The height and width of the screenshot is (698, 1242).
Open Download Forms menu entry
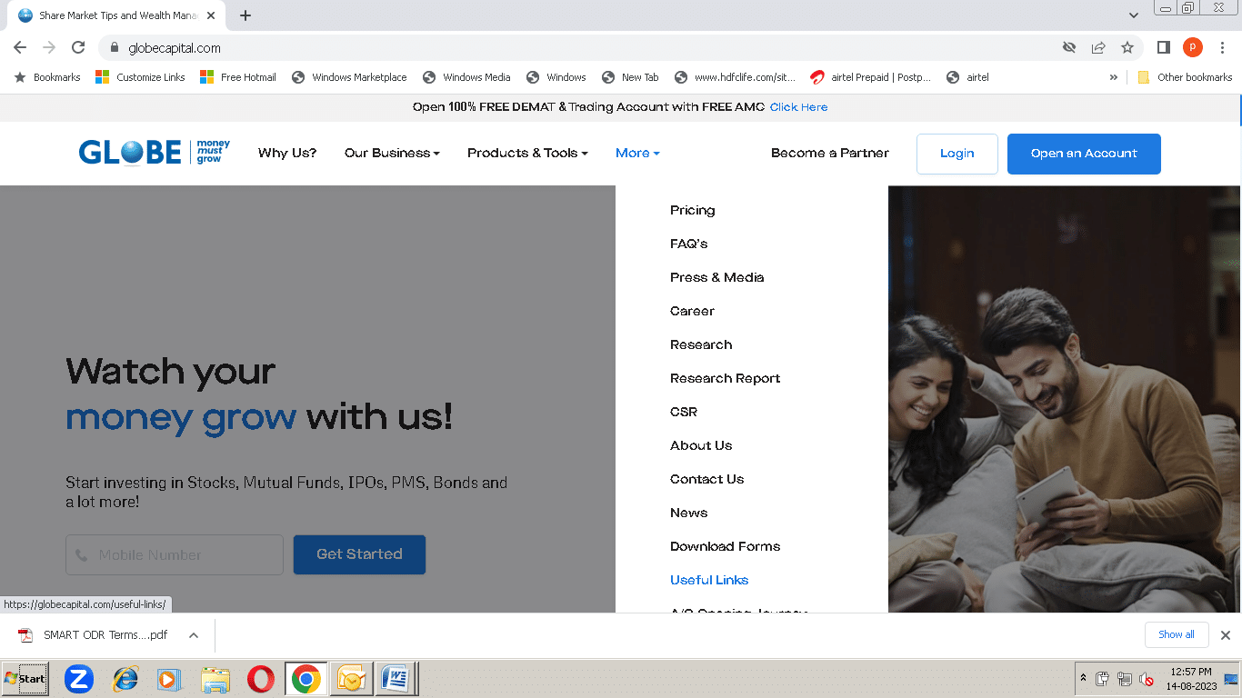click(725, 546)
